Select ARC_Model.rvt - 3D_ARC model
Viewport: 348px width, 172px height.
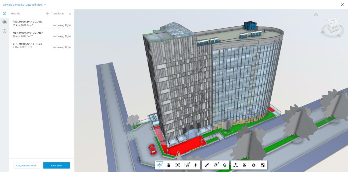[x=42, y=24]
